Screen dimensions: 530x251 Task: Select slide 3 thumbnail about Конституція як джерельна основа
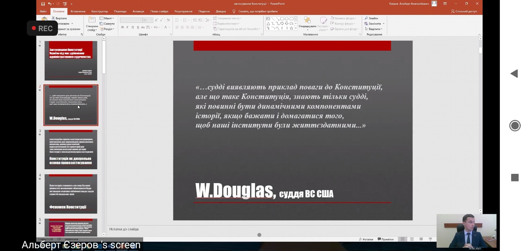pos(71,149)
